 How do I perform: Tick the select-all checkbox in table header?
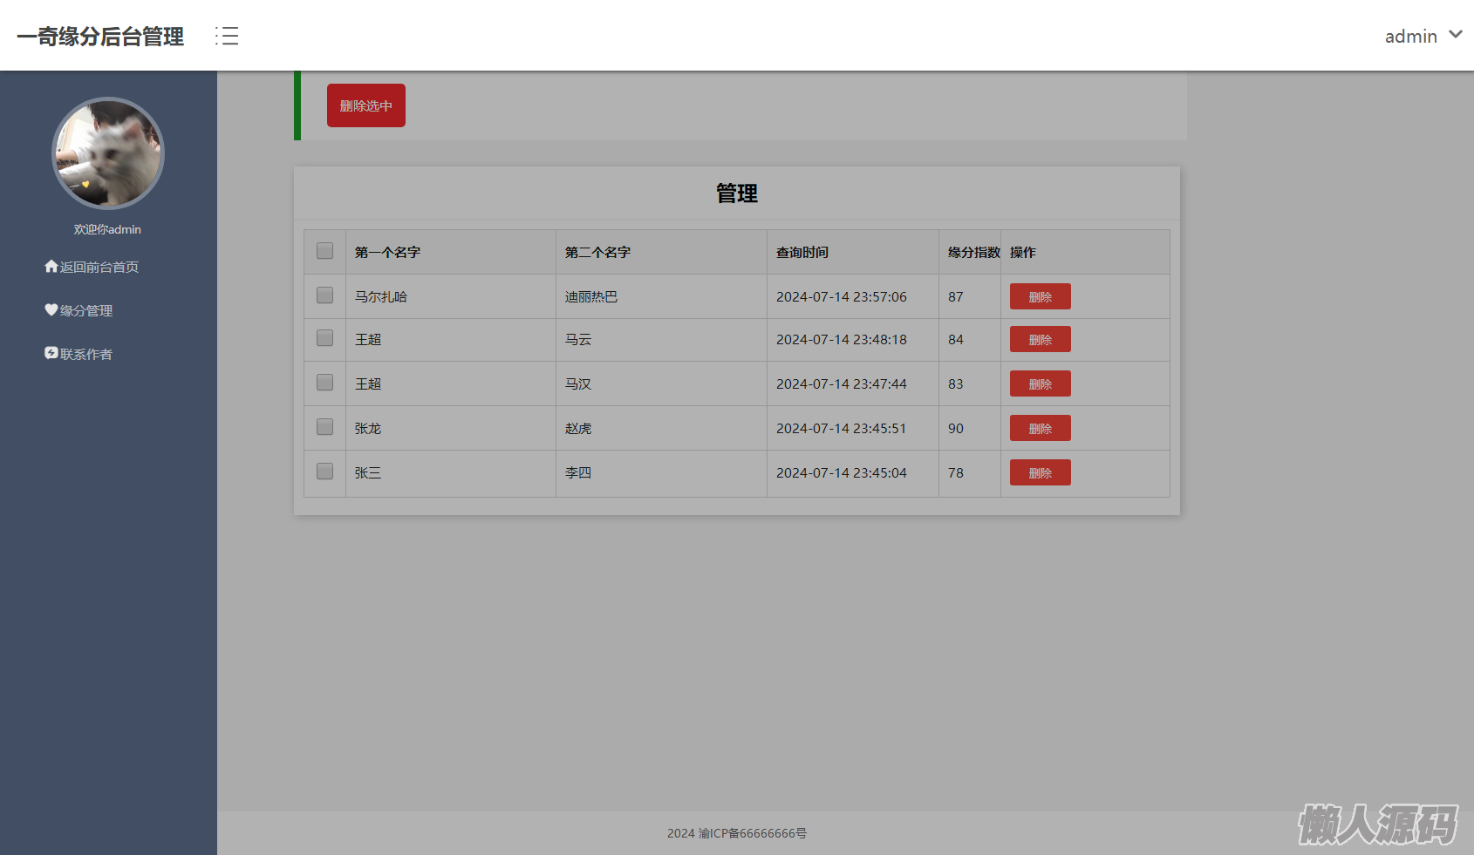(x=324, y=251)
